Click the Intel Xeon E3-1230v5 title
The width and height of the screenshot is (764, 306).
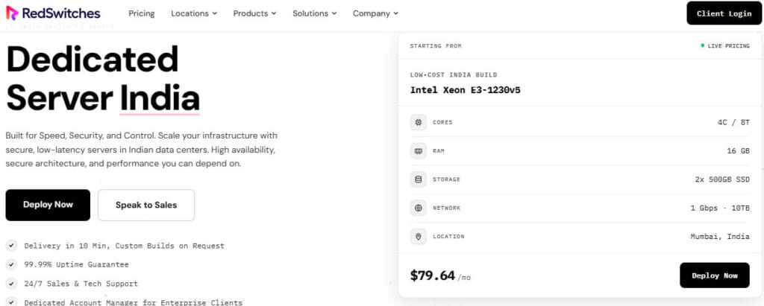(x=466, y=89)
